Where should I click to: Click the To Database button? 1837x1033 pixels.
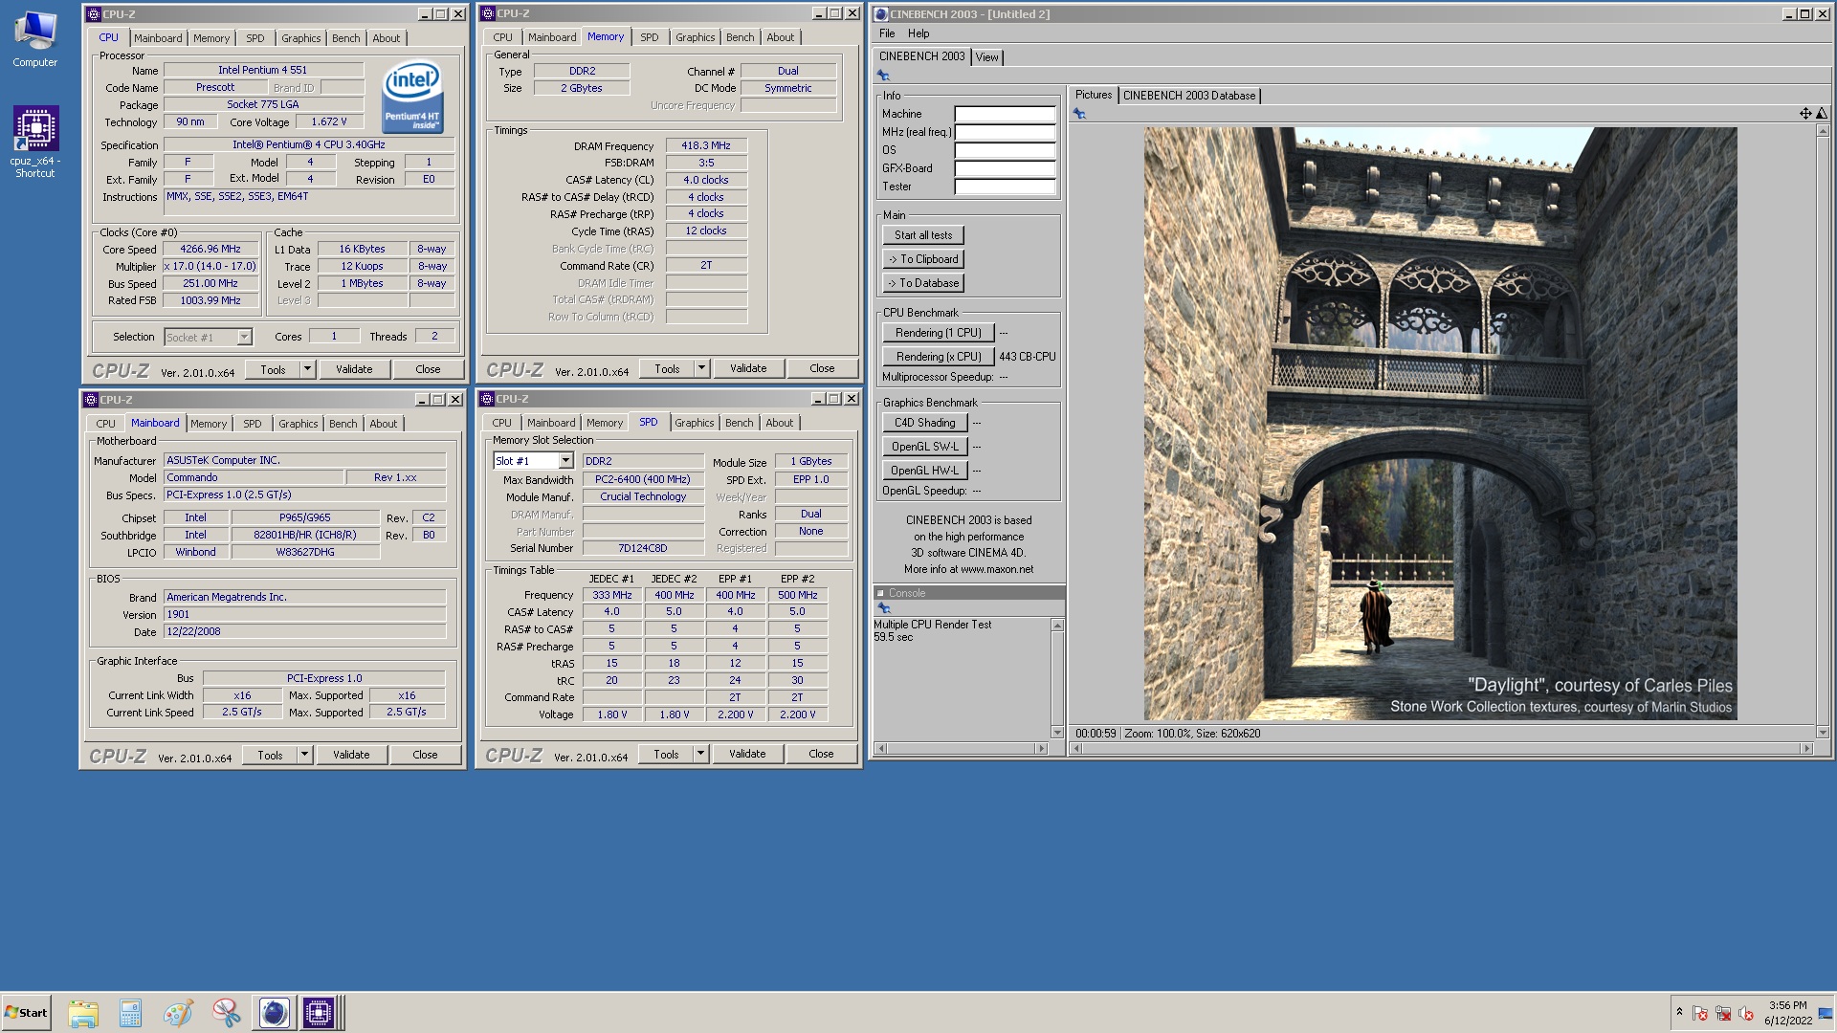[923, 283]
